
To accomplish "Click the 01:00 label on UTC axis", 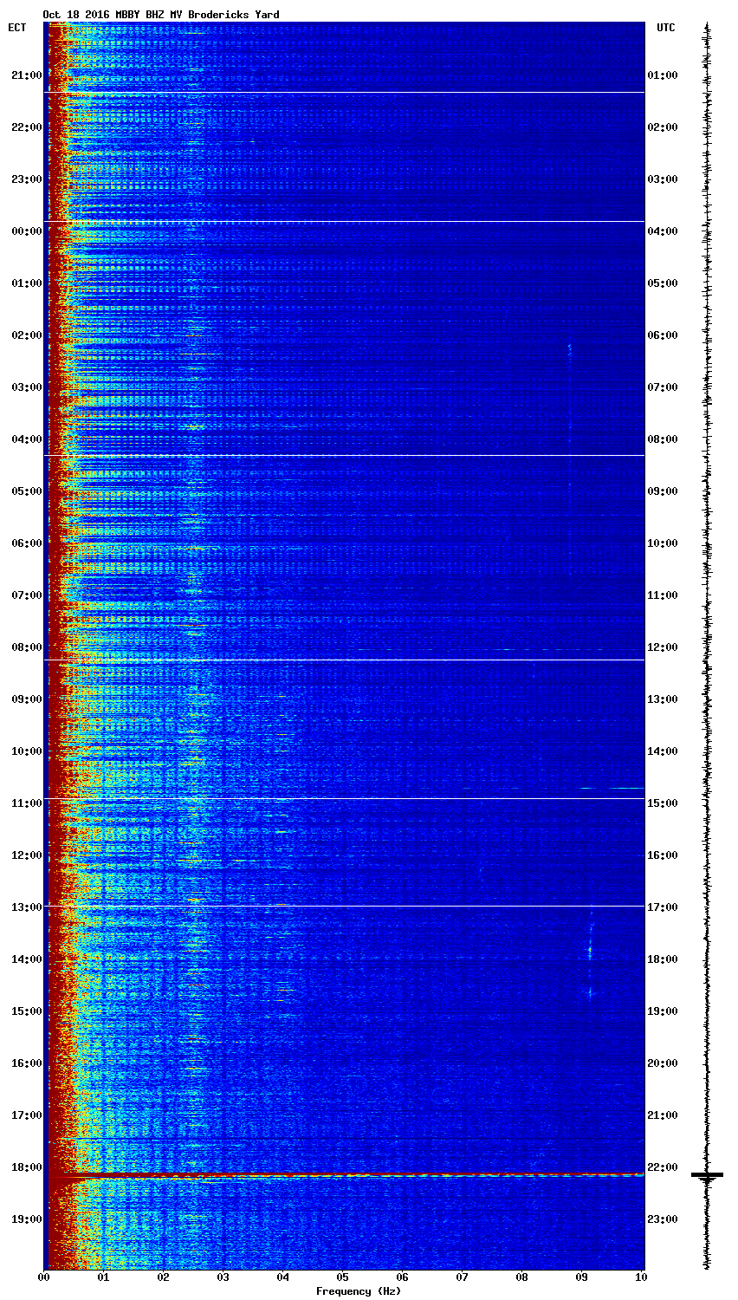I will pyautogui.click(x=663, y=75).
